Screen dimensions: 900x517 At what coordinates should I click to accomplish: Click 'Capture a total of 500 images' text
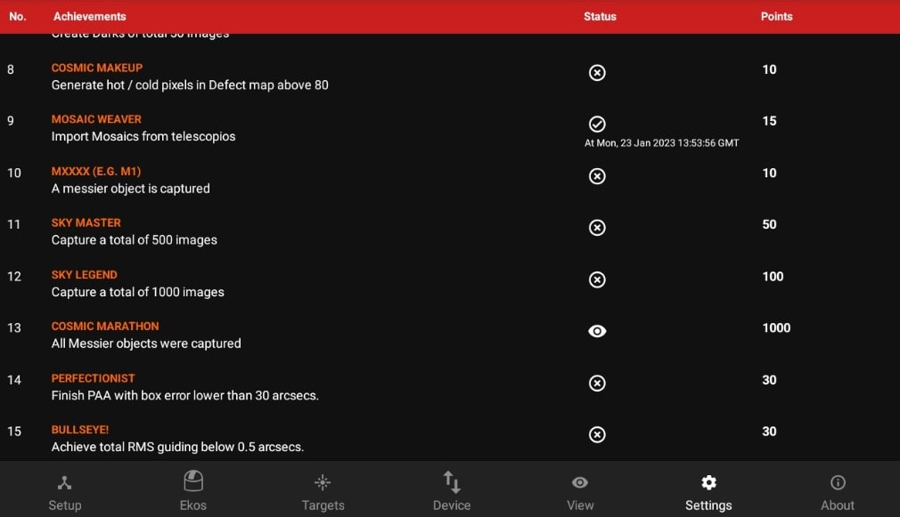pyautogui.click(x=135, y=240)
